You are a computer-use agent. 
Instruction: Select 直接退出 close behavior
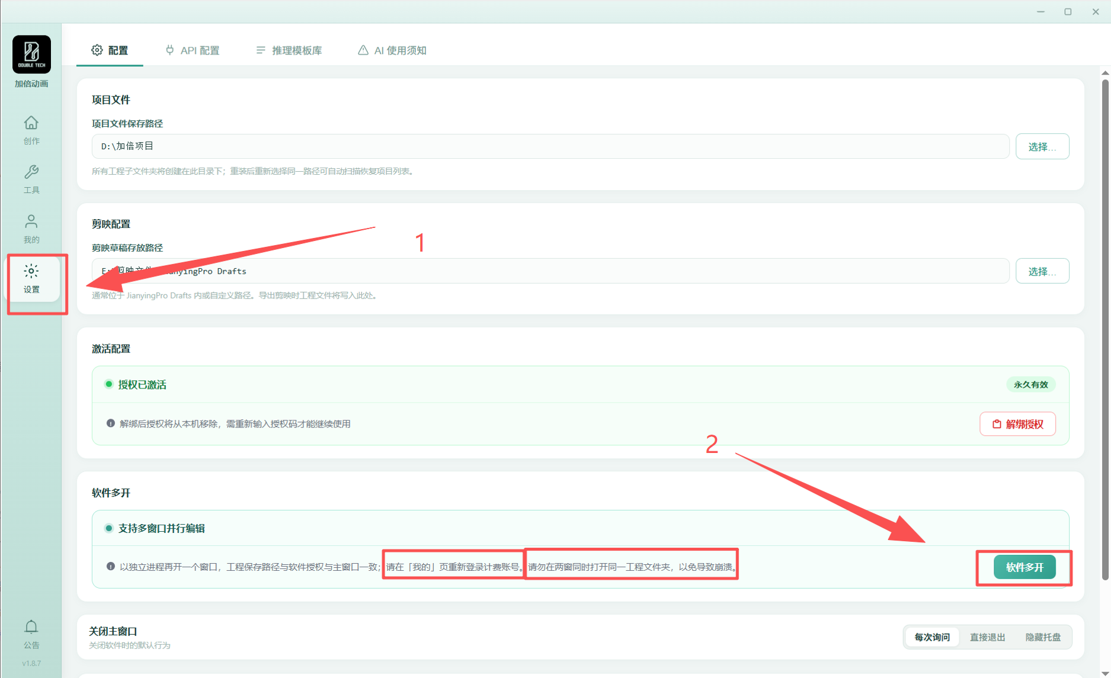tap(987, 637)
